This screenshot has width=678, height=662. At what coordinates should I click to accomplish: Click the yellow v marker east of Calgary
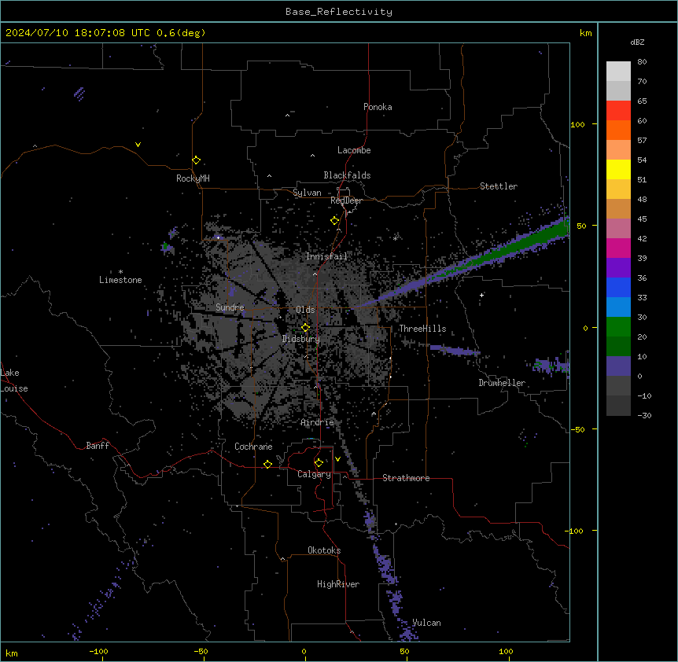click(x=337, y=459)
